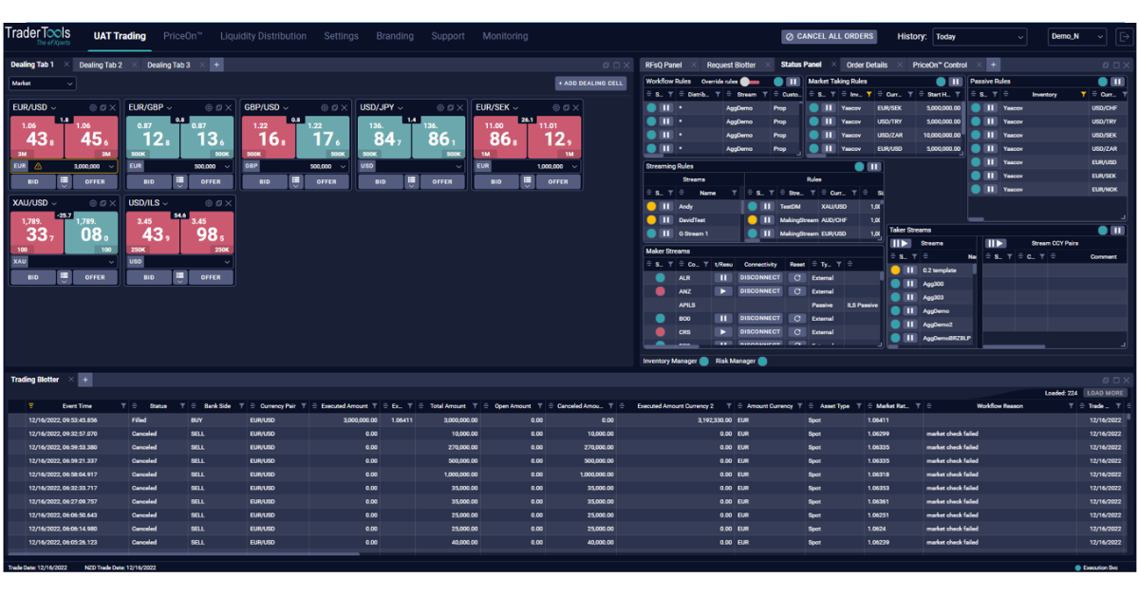Click Add Dealing Cell button

pos(591,84)
